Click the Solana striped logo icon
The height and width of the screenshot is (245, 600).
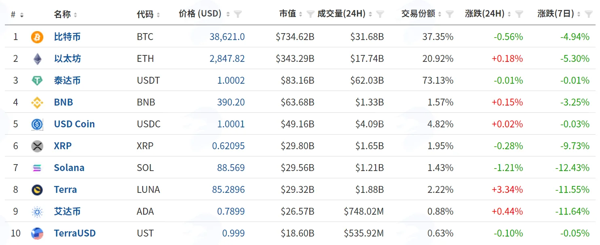coord(37,168)
